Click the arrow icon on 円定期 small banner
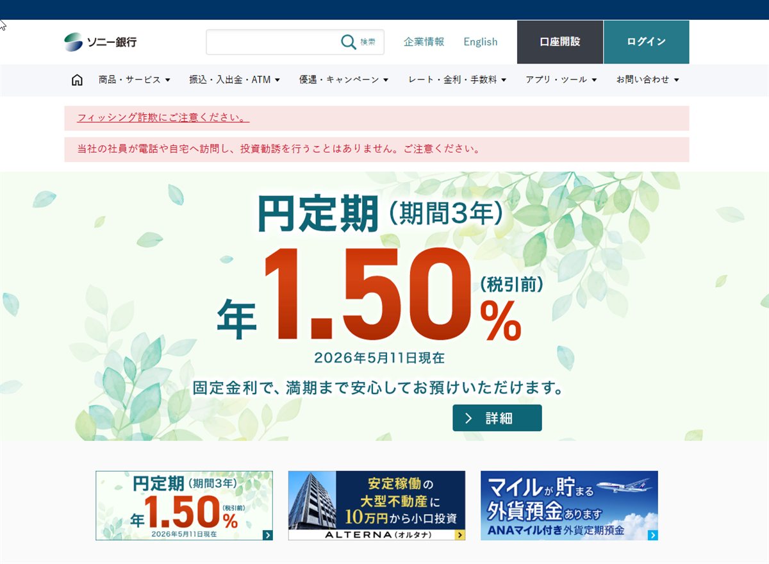The image size is (769, 564). tap(267, 535)
